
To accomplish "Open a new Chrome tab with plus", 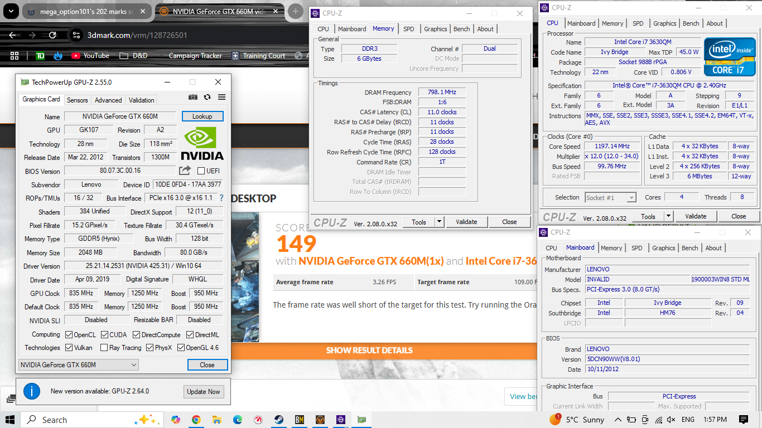I will point(295,11).
